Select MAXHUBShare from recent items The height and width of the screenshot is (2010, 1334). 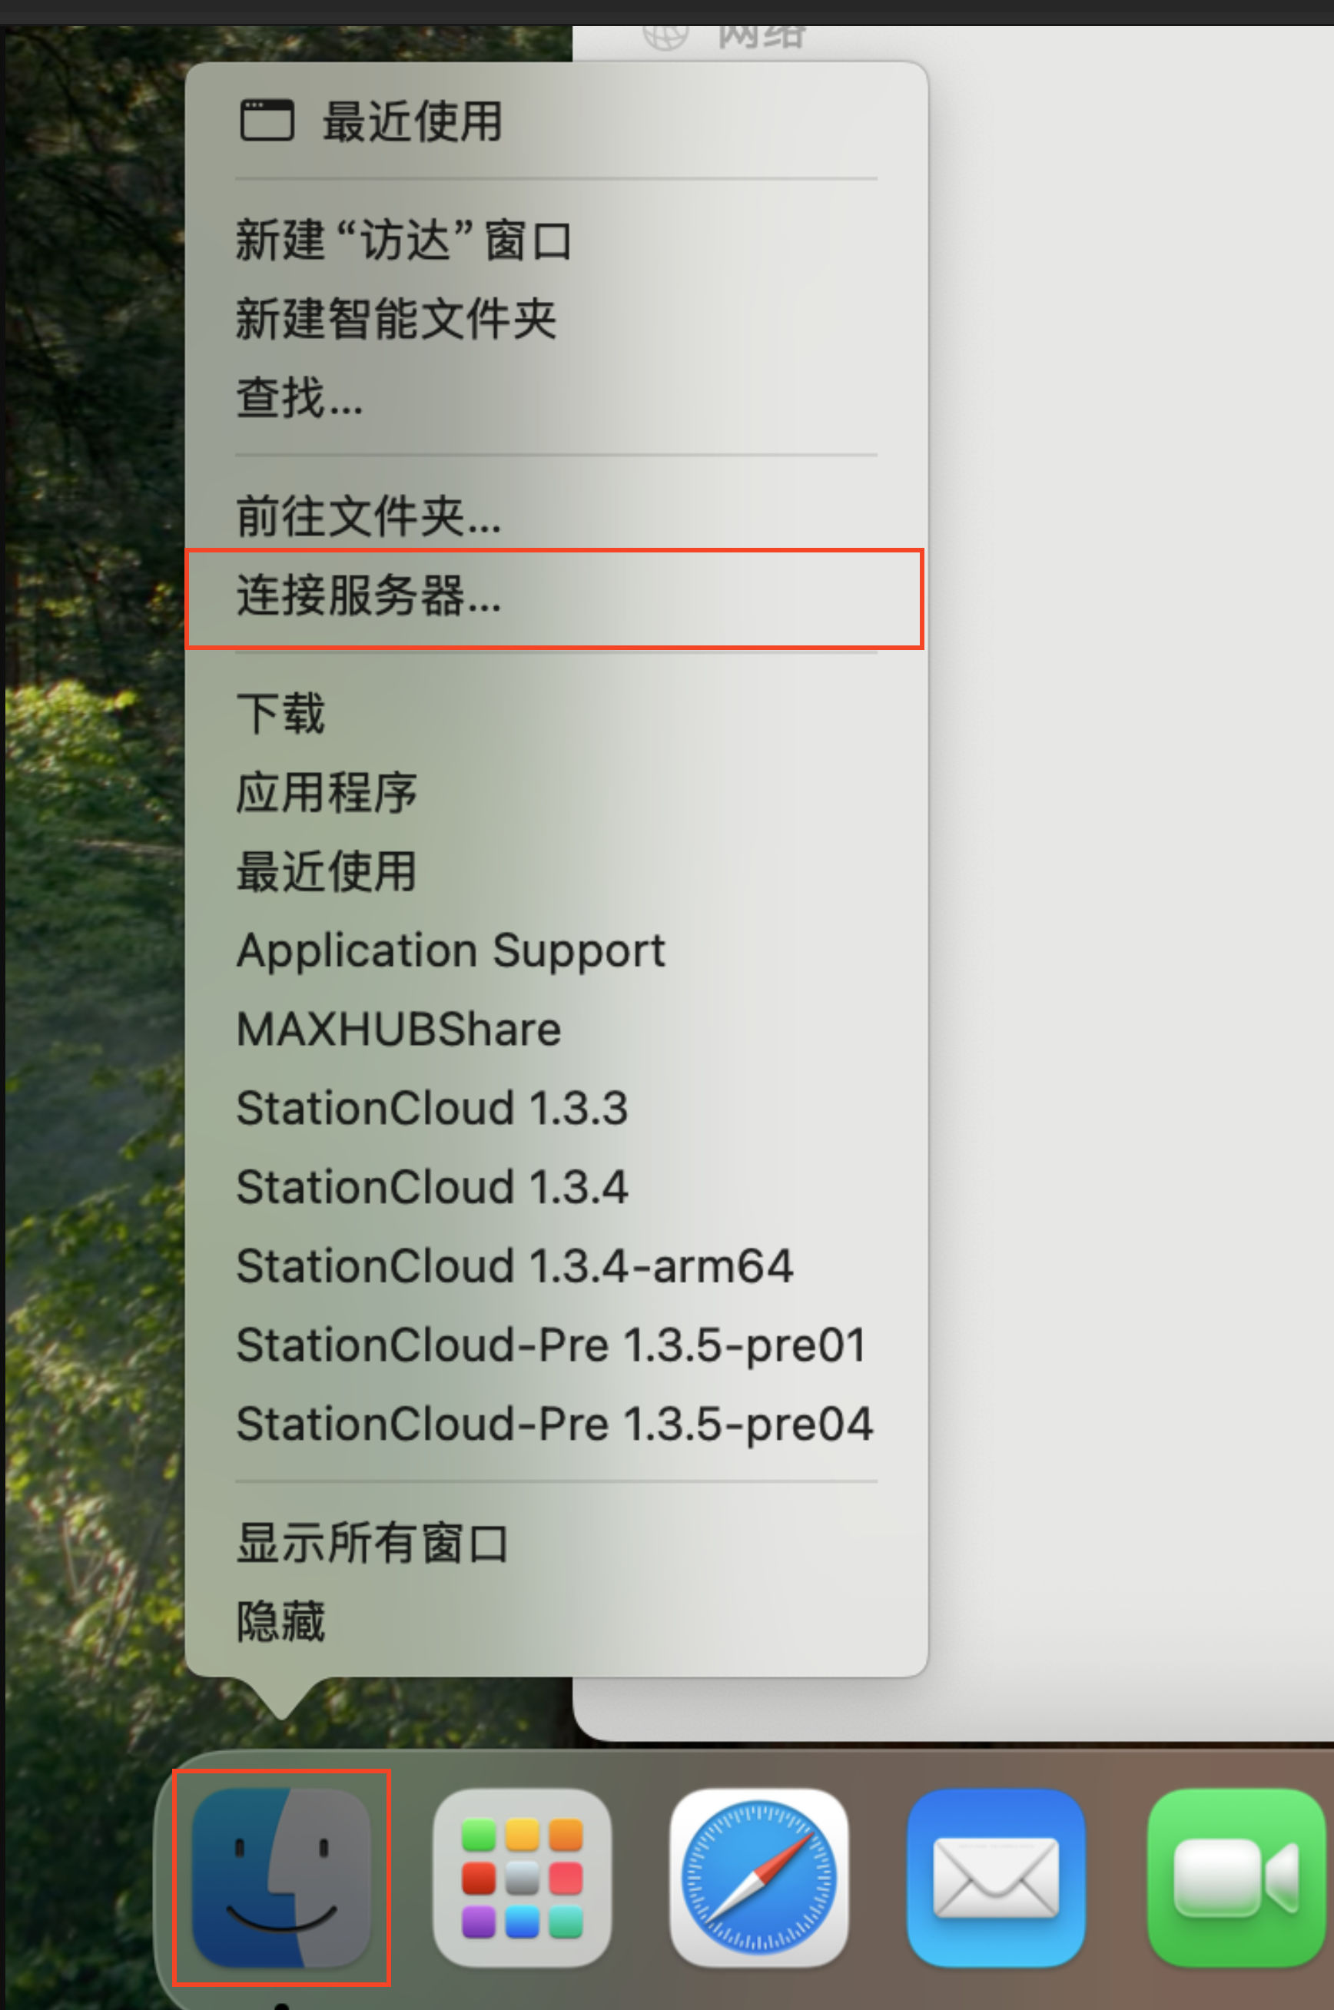(399, 1030)
